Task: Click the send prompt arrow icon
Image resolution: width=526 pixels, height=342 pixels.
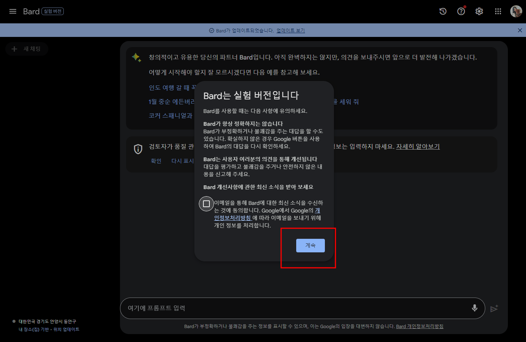Action: pos(494,308)
